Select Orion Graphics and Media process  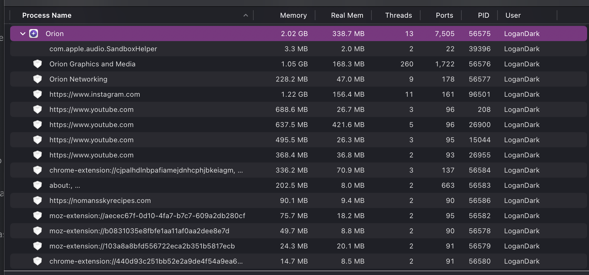298,64
